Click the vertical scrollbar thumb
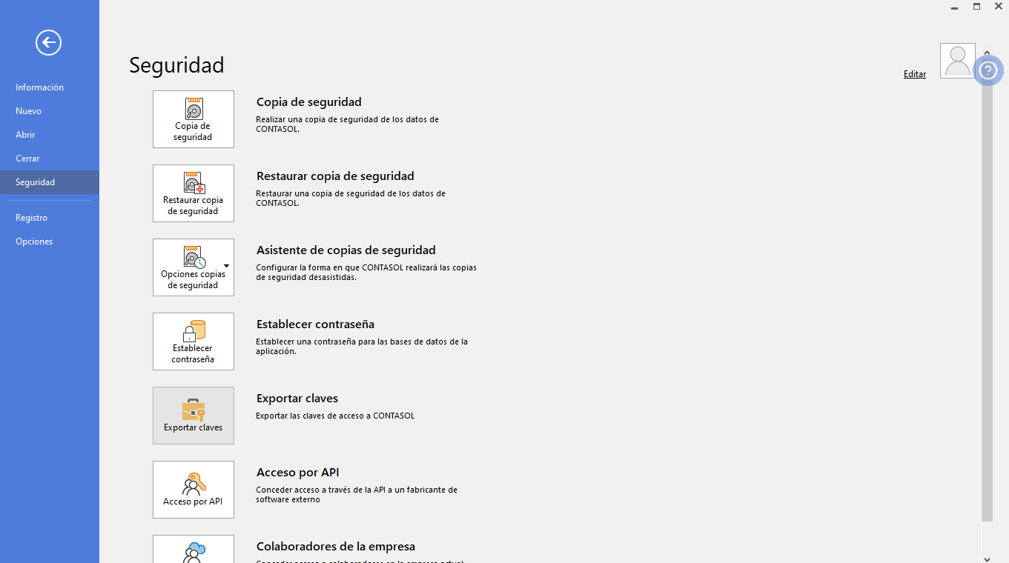 point(987,289)
